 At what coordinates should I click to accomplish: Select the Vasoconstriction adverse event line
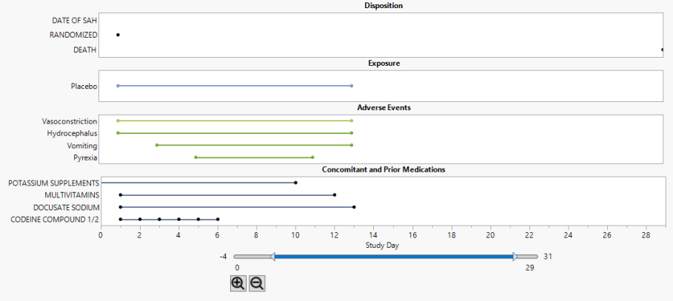(x=235, y=121)
